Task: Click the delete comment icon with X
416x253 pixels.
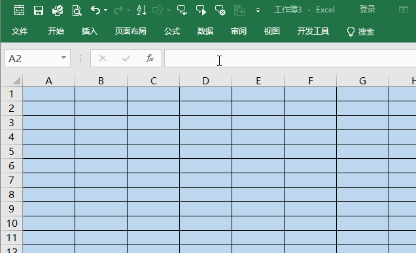Action: pos(220,10)
